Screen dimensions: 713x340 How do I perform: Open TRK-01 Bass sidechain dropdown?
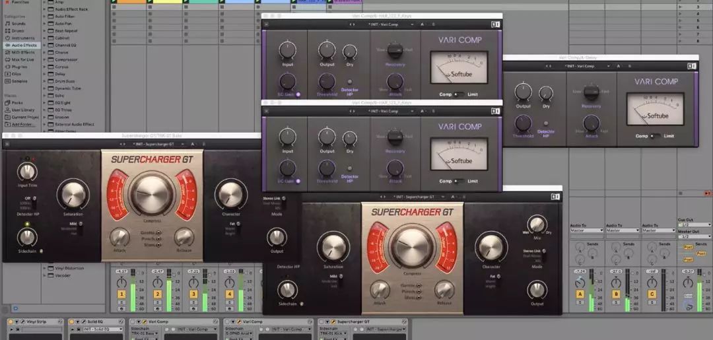[145, 333]
